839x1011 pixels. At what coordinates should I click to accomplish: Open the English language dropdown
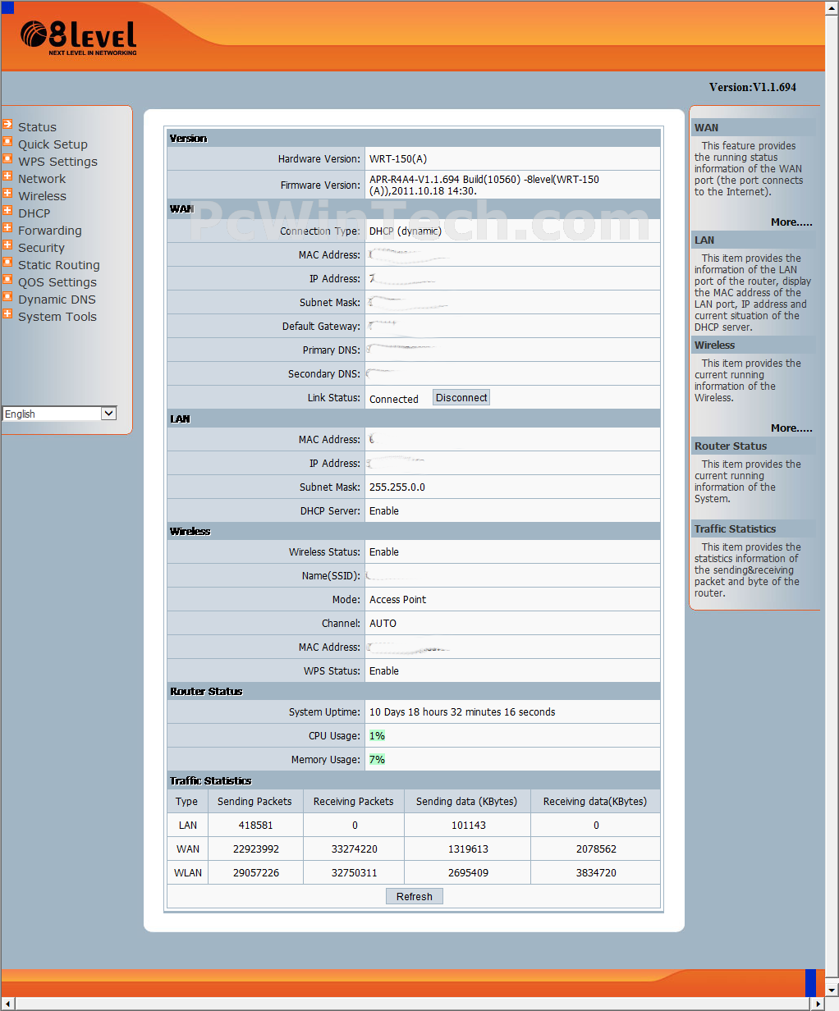tap(60, 414)
